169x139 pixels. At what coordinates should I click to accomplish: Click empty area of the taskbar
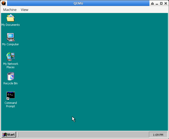[83, 135]
